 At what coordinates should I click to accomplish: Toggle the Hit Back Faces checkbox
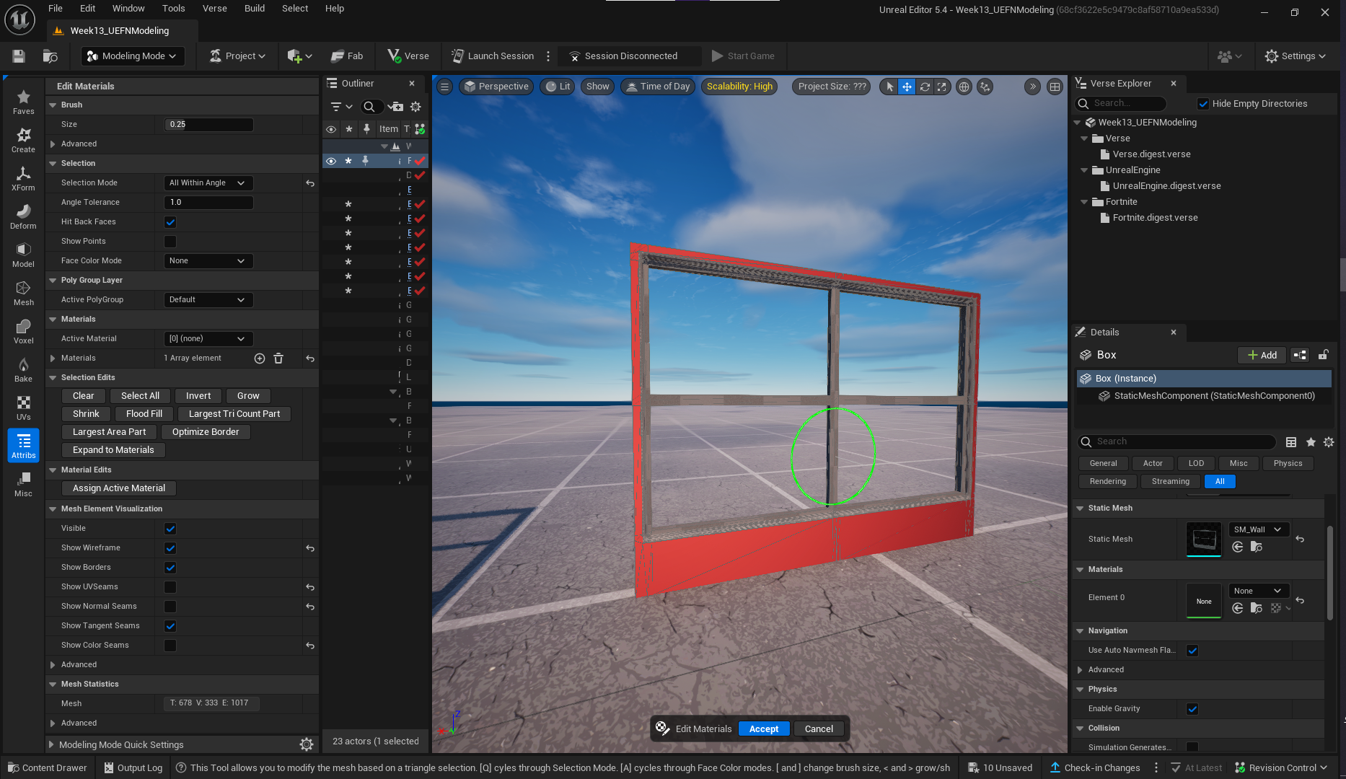[x=170, y=222]
